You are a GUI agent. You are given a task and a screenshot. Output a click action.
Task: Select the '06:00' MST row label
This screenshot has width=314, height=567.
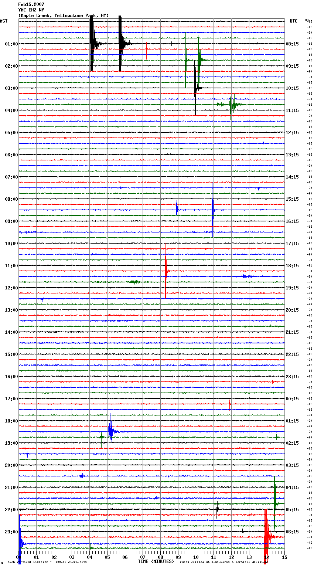point(11,155)
